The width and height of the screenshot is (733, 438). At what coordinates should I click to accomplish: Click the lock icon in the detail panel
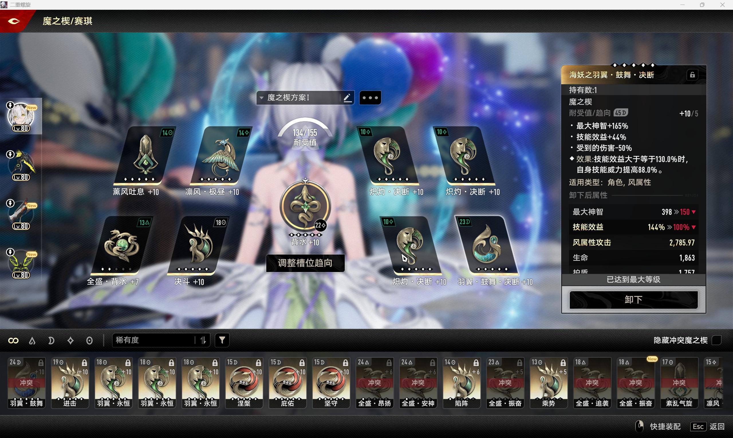[692, 75]
